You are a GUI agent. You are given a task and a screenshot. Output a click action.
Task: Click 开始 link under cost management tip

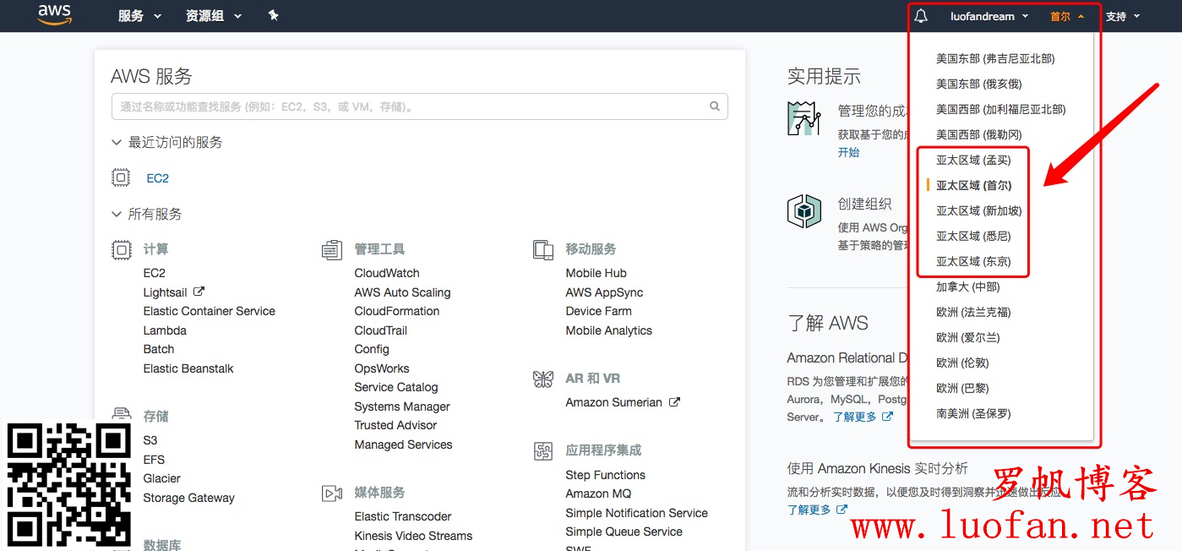848,152
